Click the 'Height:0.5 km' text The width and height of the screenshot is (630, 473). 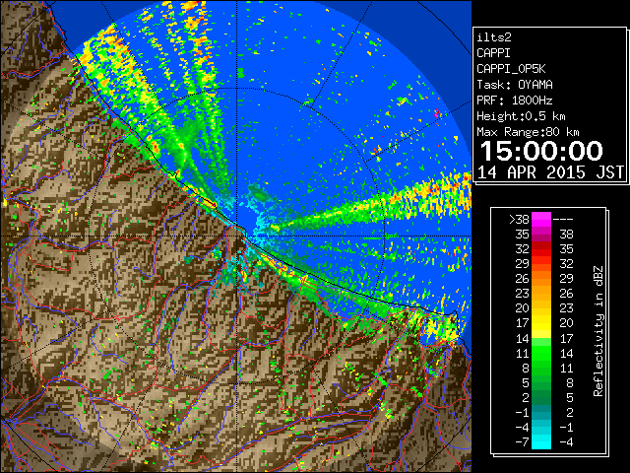(x=521, y=116)
